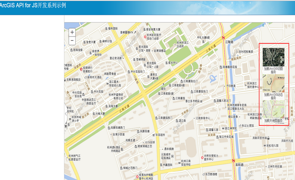Click the 吉利控股集团 map label
295x180 pixels.
(x=246, y=51)
